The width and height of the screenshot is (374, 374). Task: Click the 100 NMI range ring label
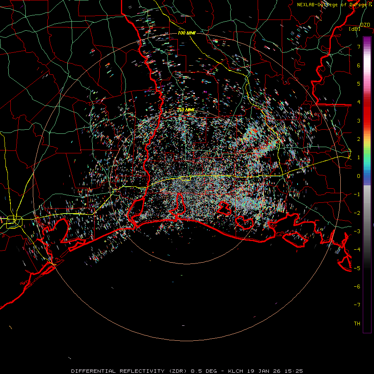(187, 33)
